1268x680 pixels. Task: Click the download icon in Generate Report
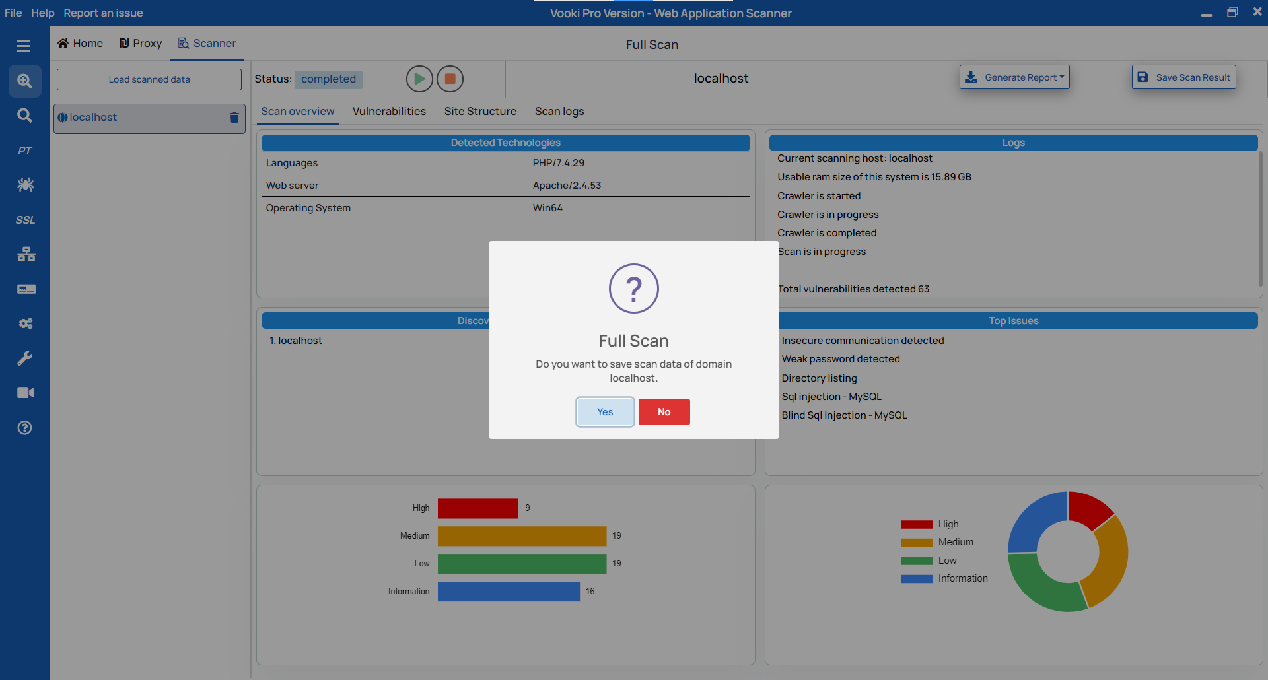[971, 77]
